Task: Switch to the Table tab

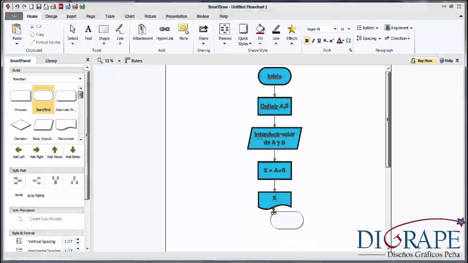Action: pyautogui.click(x=110, y=16)
